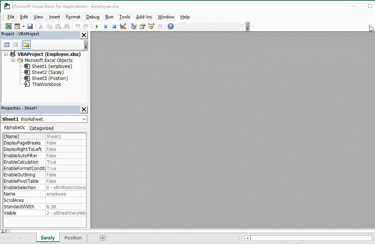
Task: Click the StandardWidth value 8.38
Action: click(x=66, y=206)
